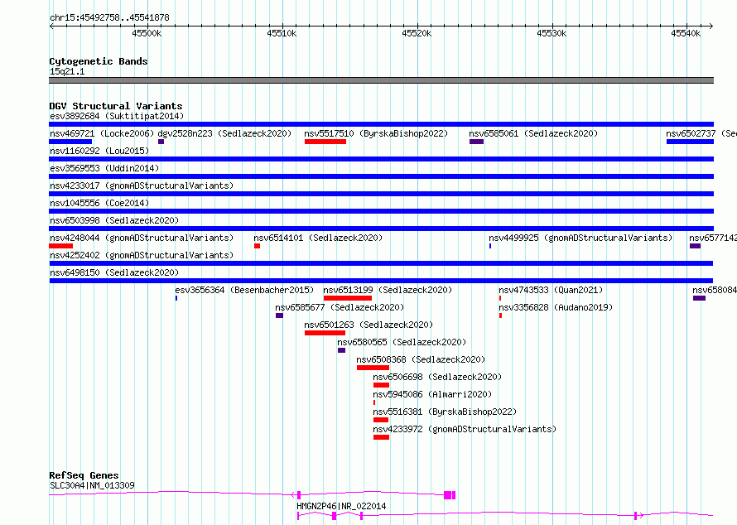Screen dimensions: 737x525
Task: Select the nsv1045556 (Coe2014) variant bar
Action: (381, 211)
